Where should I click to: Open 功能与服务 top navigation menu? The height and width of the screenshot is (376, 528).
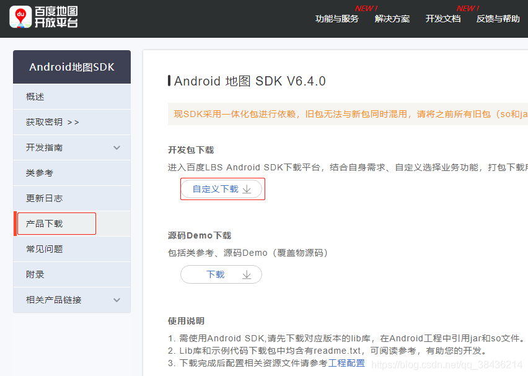[x=337, y=19]
